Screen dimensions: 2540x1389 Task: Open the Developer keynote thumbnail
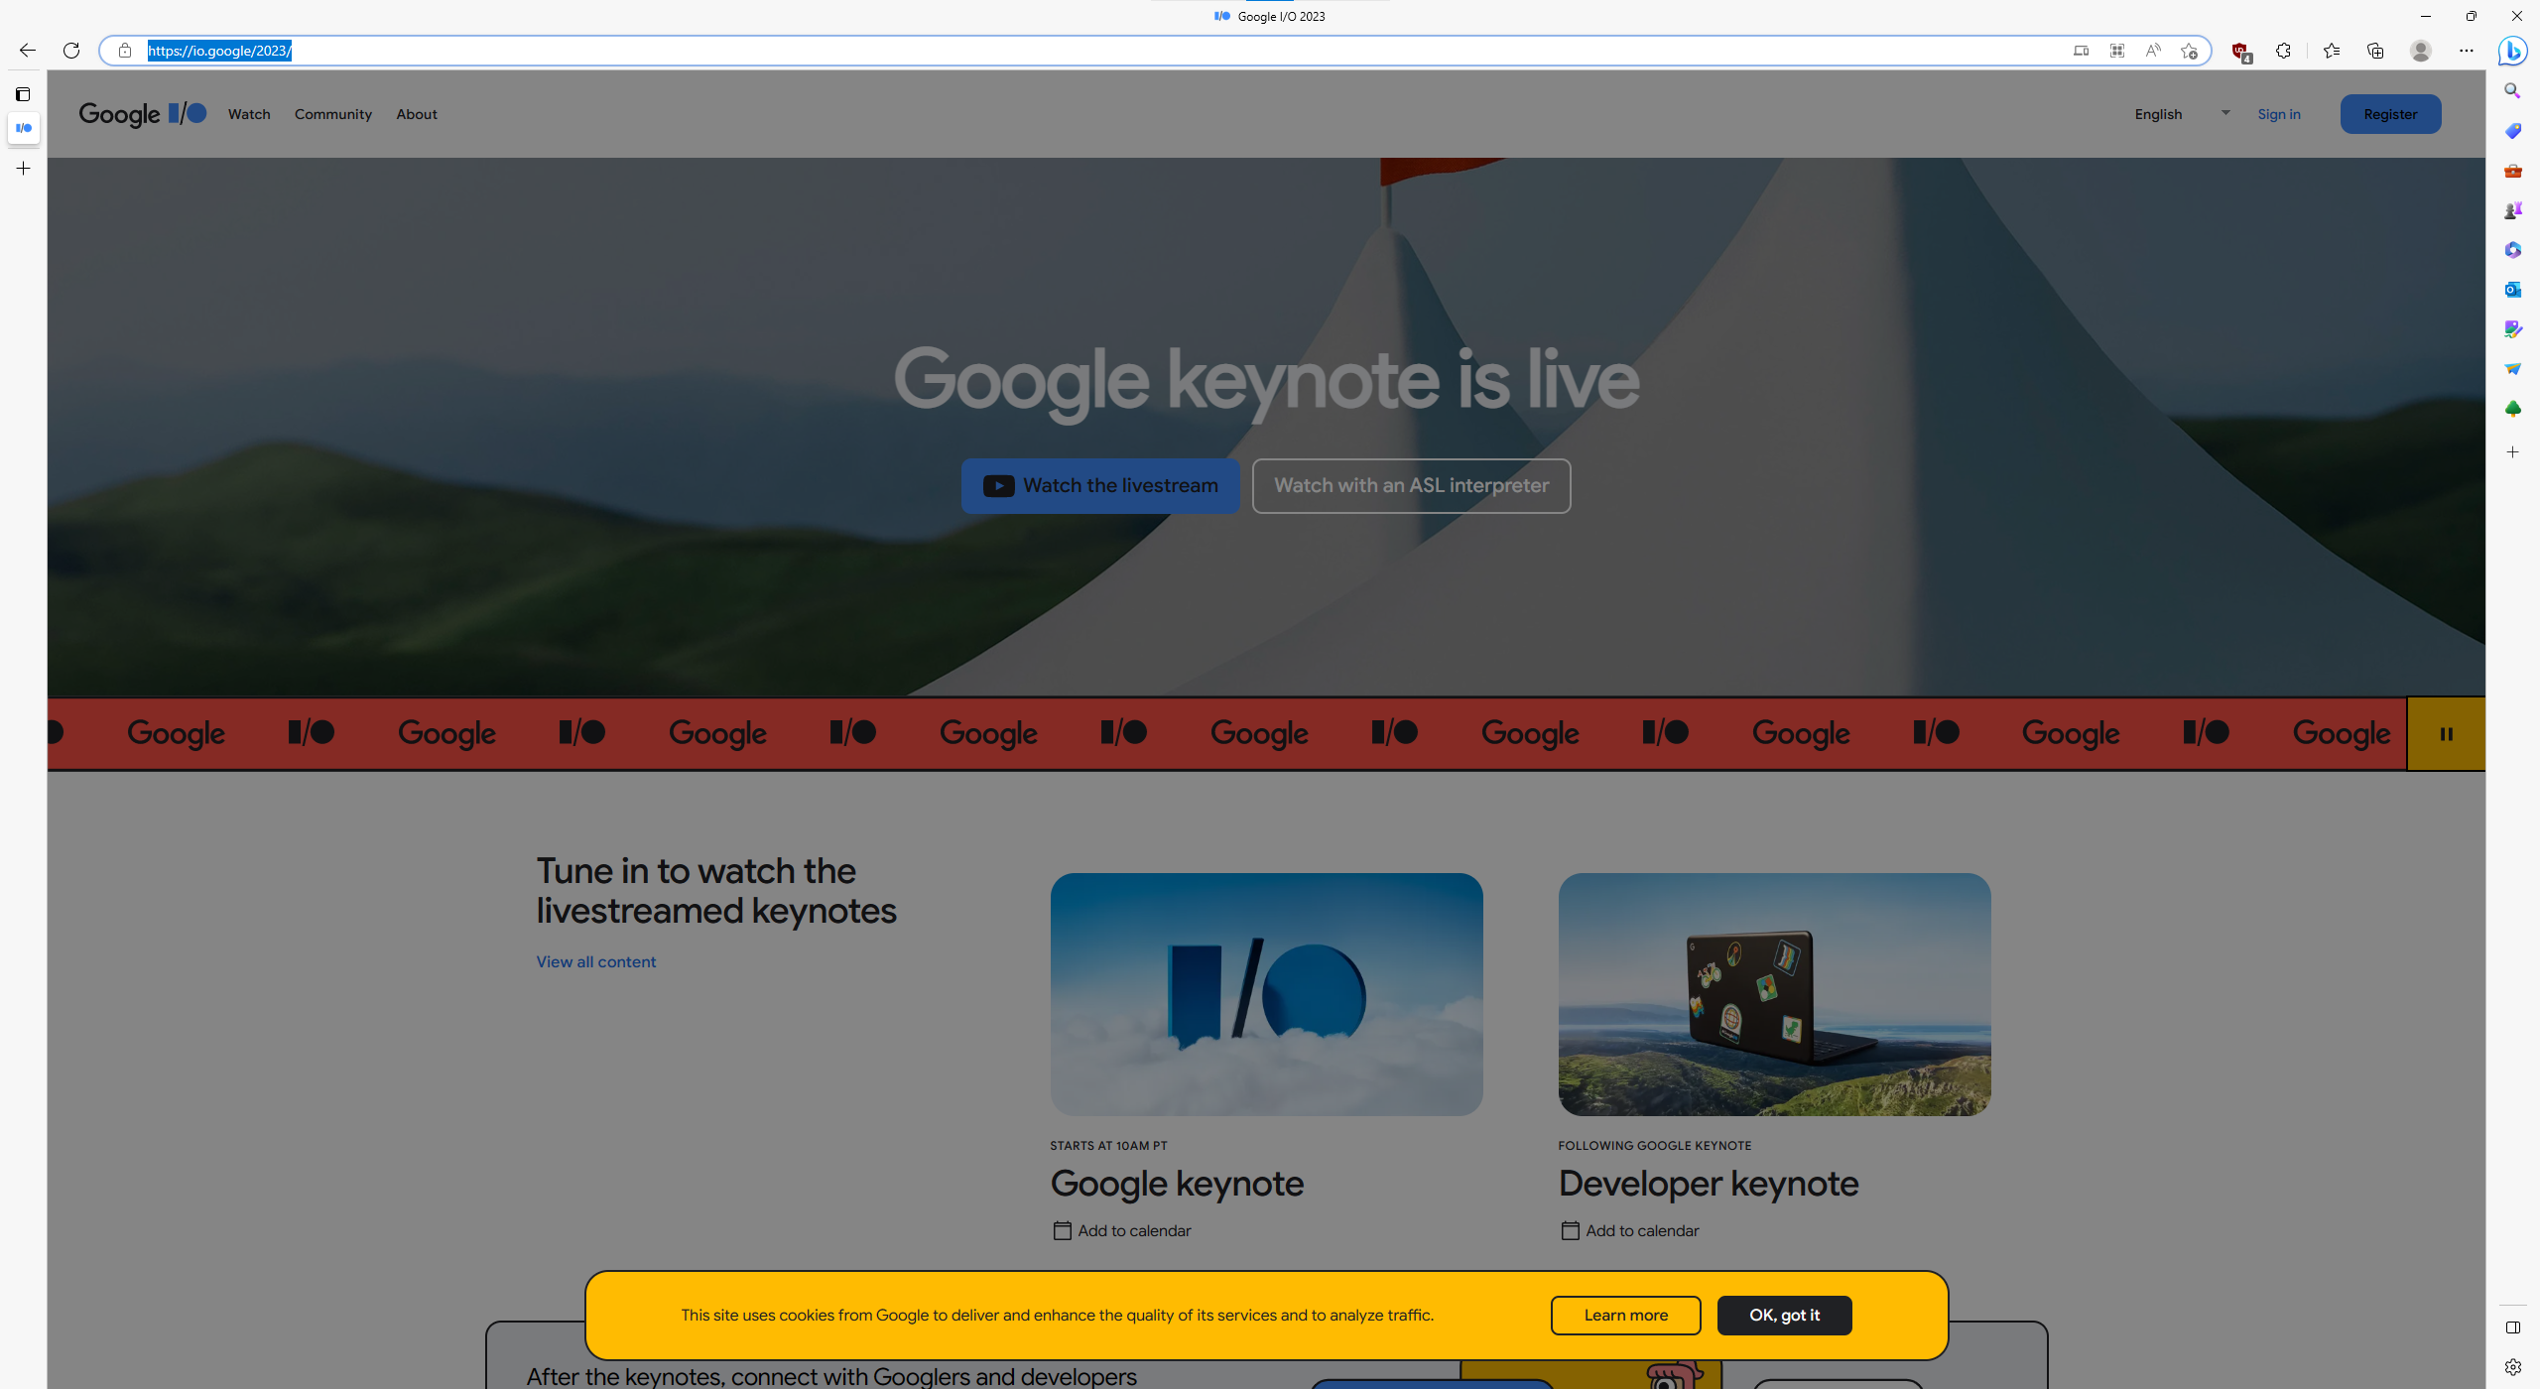(x=1775, y=994)
